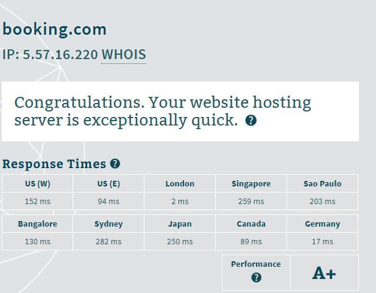Screen dimensions: 376x293
Task: Click the Germany column header
Action: (x=322, y=224)
